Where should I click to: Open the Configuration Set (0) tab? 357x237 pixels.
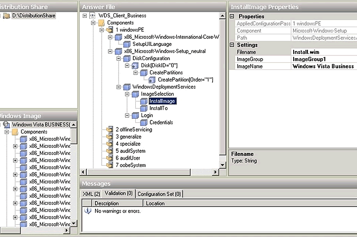[x=159, y=194]
